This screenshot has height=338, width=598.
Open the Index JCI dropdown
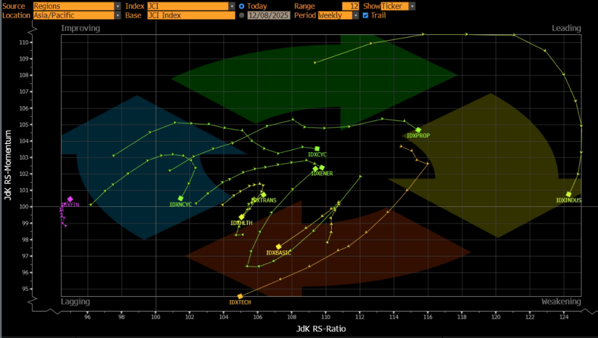tap(191, 6)
